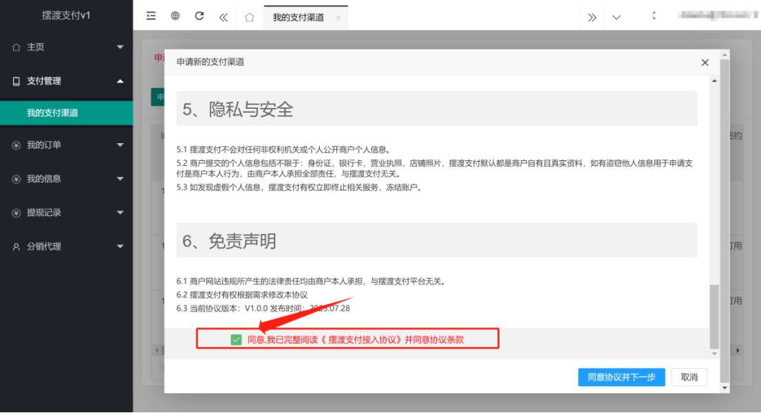Open the 我的信息 sidebar menu item
This screenshot has width=761, height=413.
pyautogui.click(x=67, y=179)
